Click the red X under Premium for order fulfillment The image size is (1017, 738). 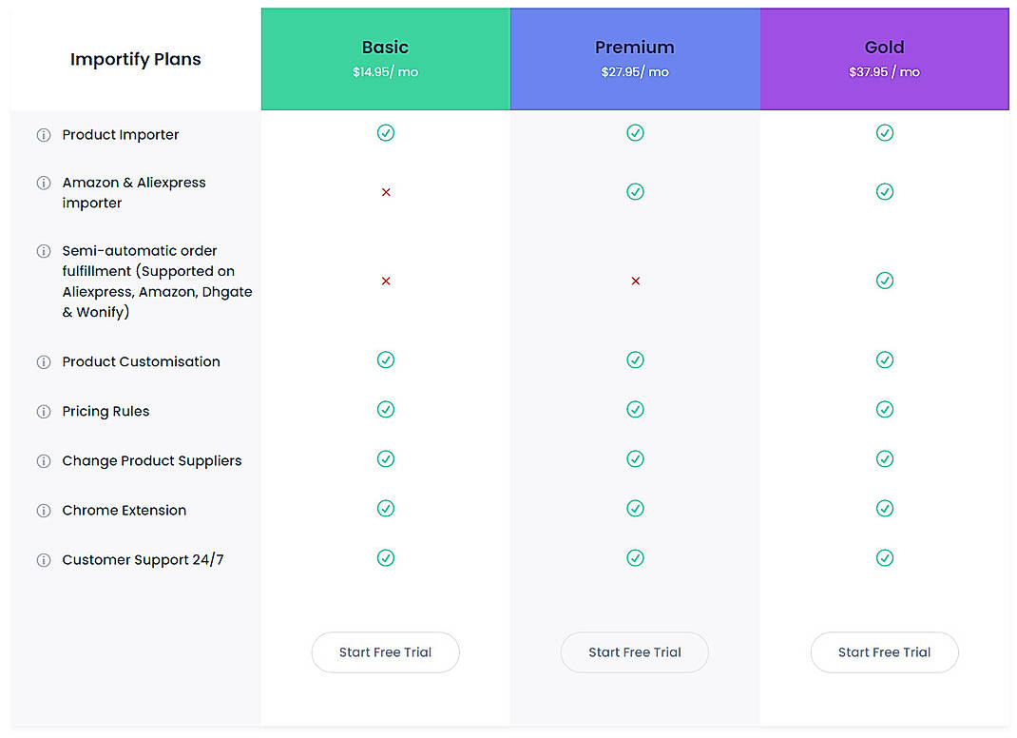pyautogui.click(x=634, y=281)
